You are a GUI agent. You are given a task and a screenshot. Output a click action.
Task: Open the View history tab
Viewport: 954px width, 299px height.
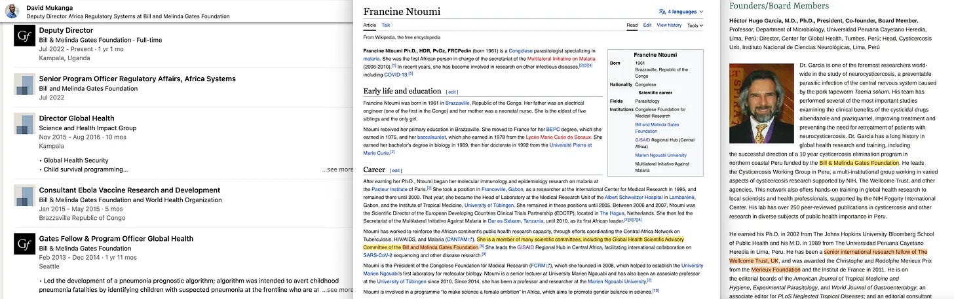click(x=669, y=26)
